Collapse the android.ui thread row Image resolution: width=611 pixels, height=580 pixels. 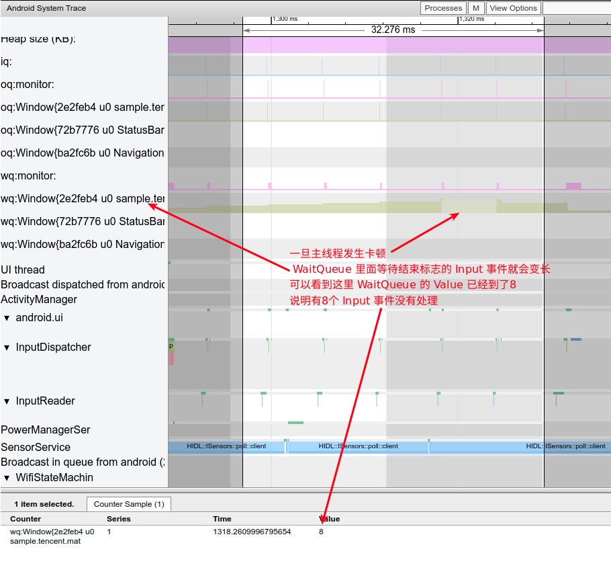pos(7,318)
